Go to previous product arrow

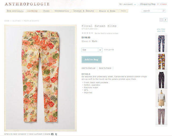pyautogui.click(x=161, y=20)
